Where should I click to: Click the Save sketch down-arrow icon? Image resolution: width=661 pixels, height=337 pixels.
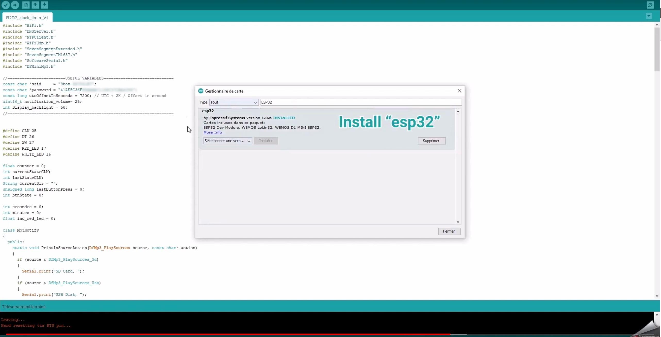44,5
